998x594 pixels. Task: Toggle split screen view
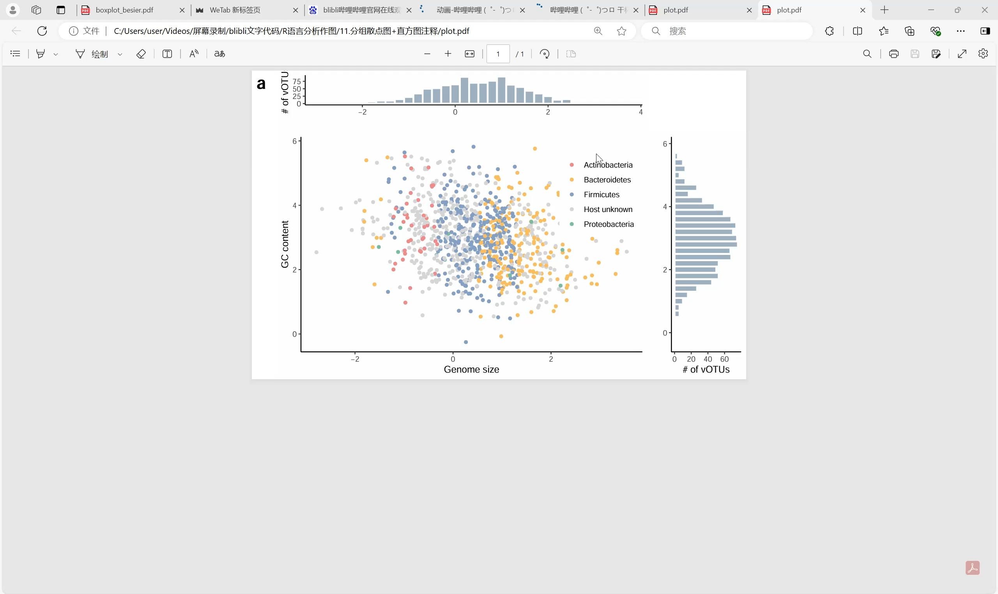[858, 31]
